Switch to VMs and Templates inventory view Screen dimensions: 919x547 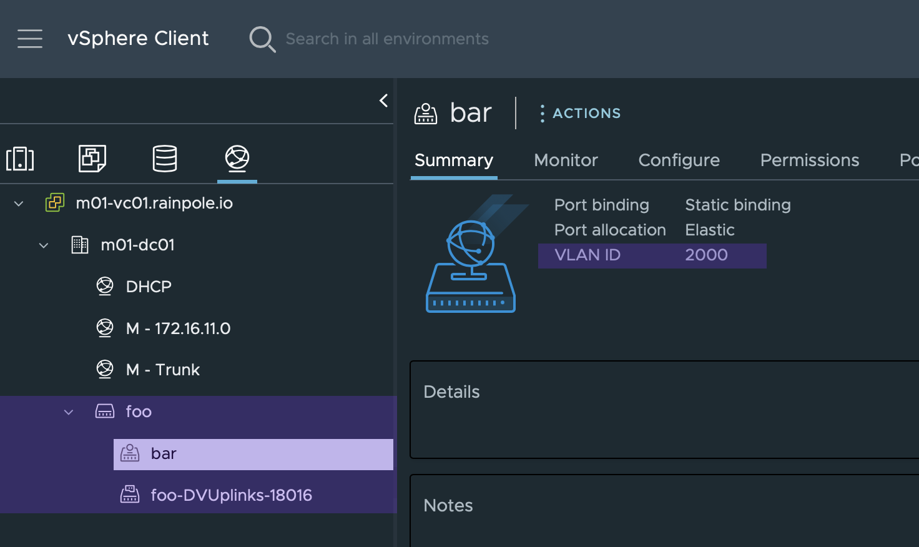tap(92, 159)
